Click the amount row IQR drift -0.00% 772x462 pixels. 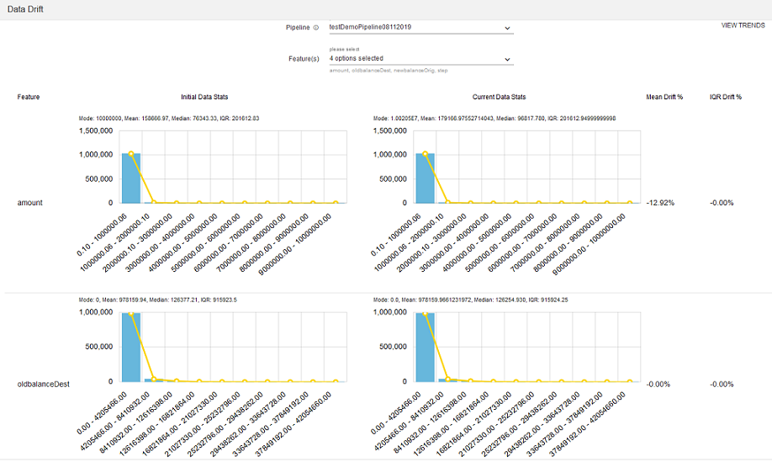pyautogui.click(x=722, y=203)
